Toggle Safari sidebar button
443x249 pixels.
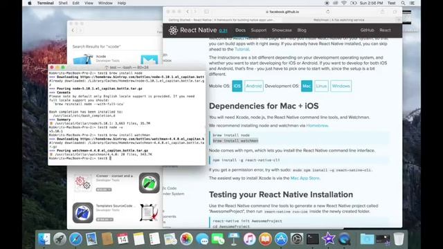point(206,12)
